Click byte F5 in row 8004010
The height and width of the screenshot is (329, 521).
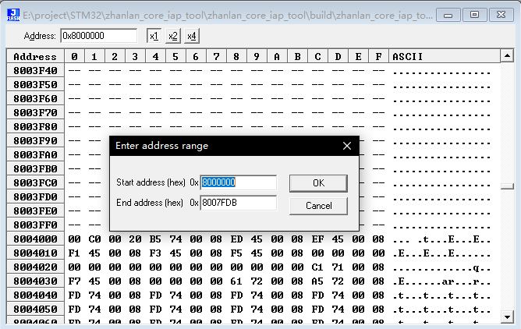pyautogui.click(x=236, y=253)
